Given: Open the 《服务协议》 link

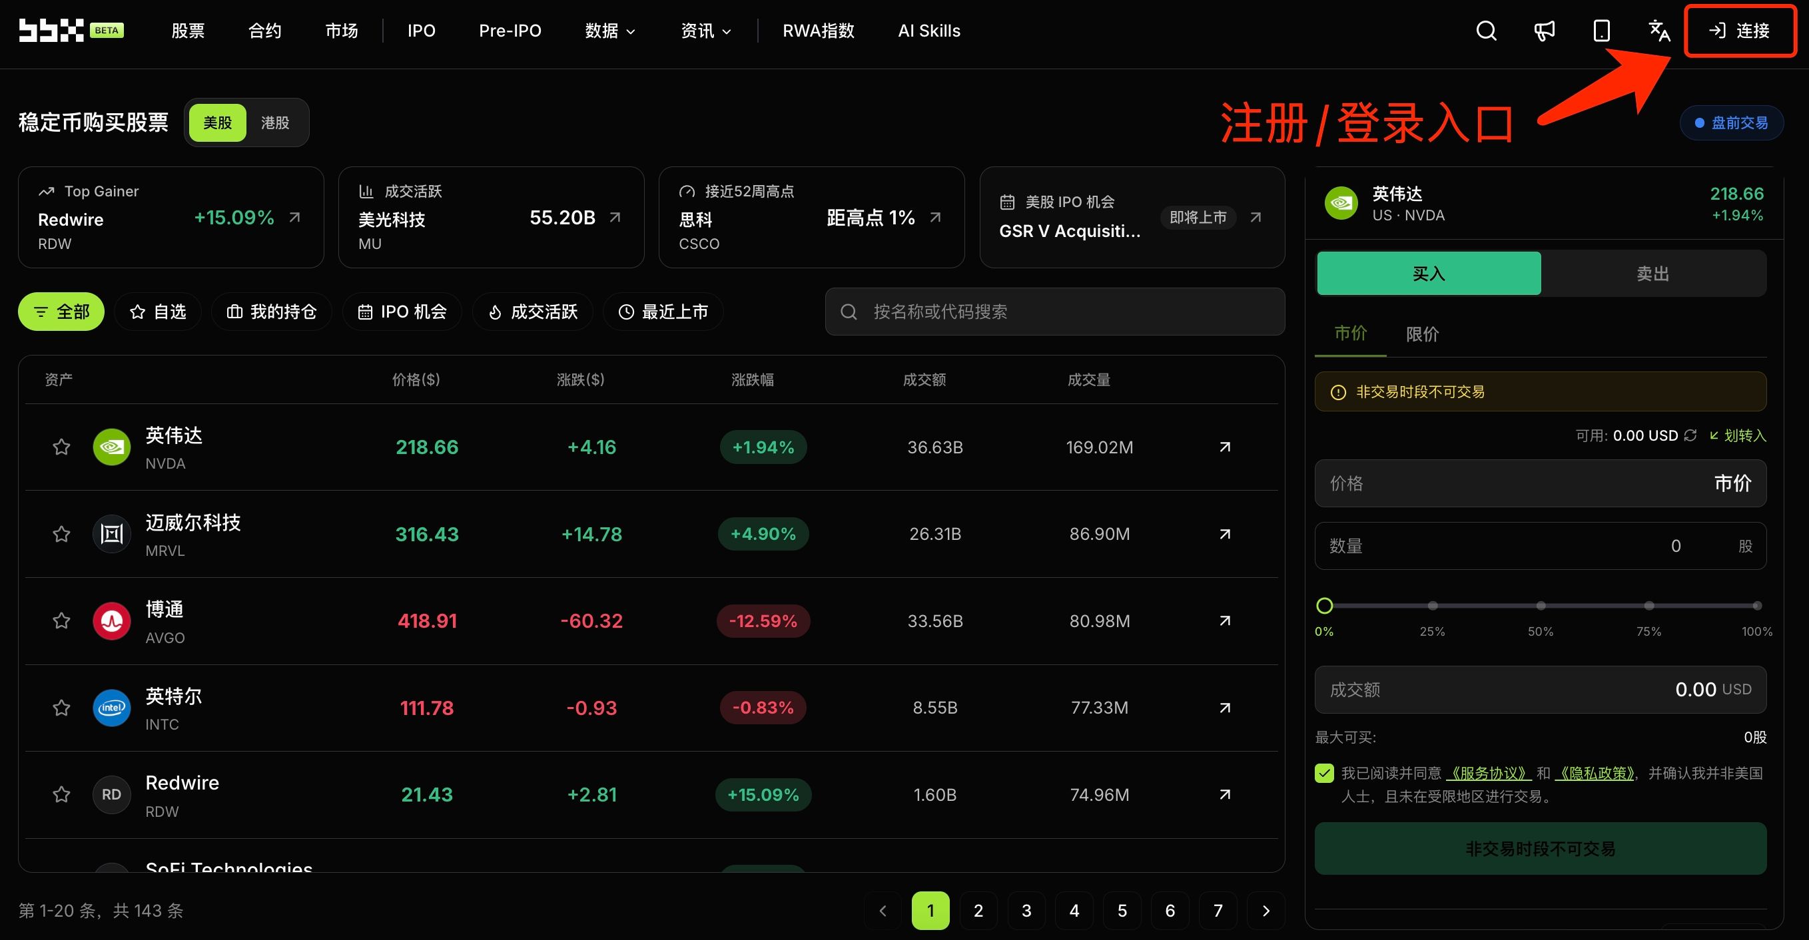Looking at the screenshot, I should coord(1487,773).
